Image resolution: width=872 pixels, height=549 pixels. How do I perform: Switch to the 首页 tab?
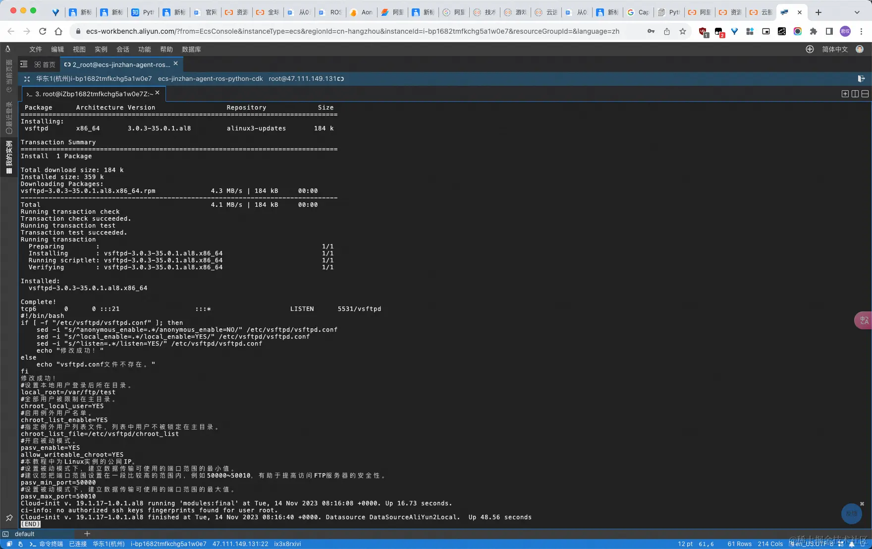[45, 64]
